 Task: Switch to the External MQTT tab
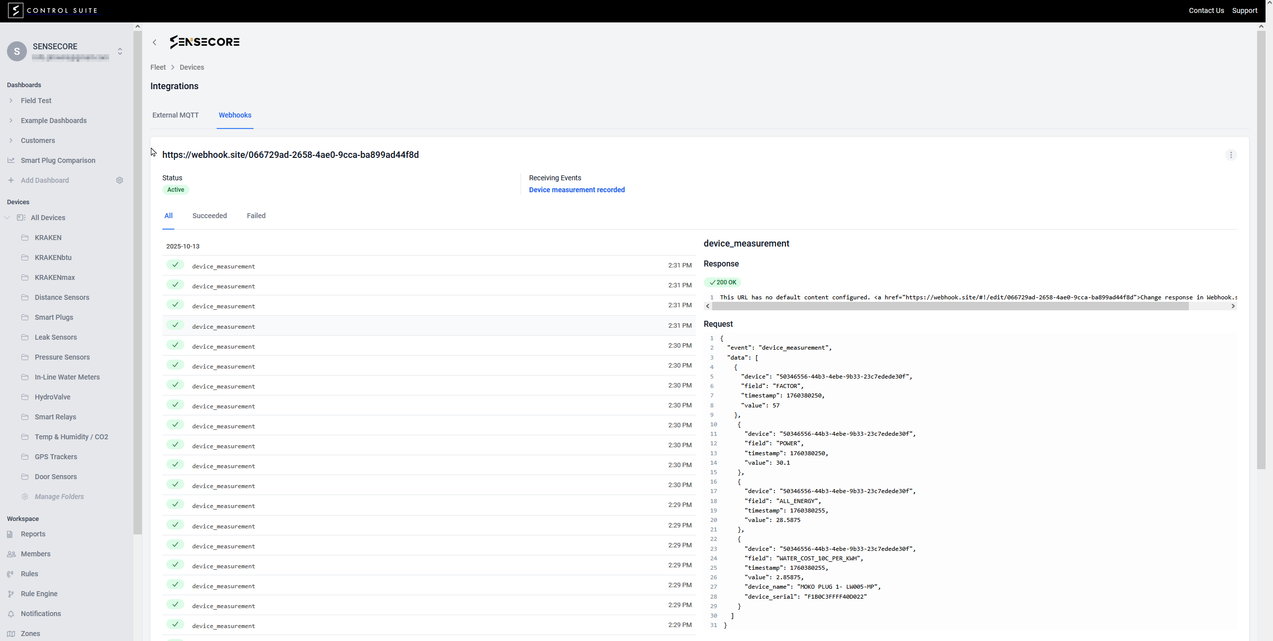175,115
